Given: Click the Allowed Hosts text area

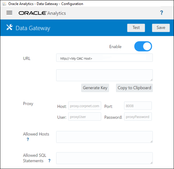Looking at the screenshot, I should 104,137.
